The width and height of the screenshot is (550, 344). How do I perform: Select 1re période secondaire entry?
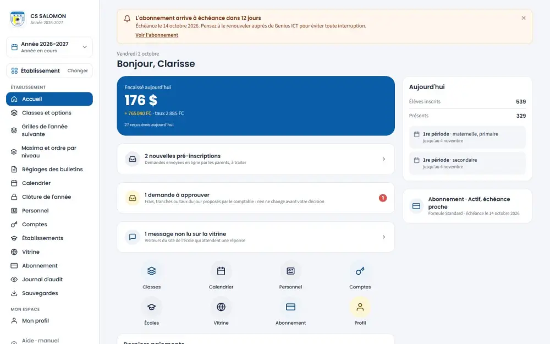[x=467, y=163]
